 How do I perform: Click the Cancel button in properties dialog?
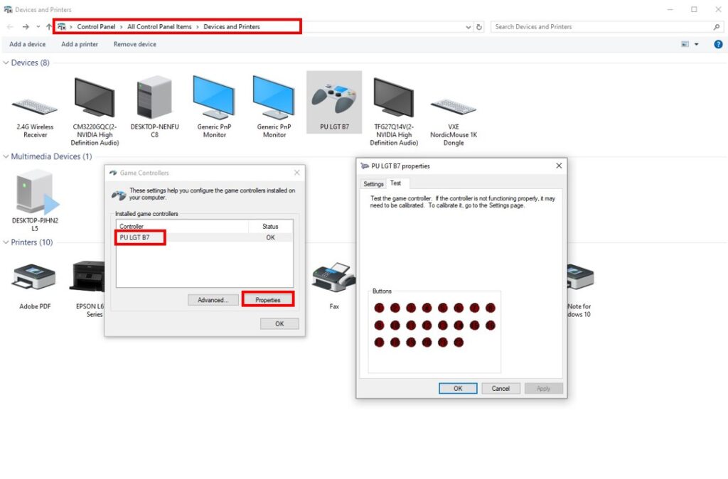500,388
